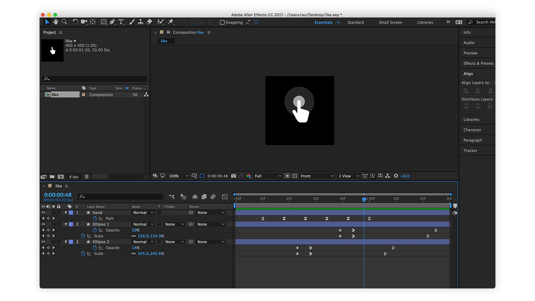The height and width of the screenshot is (301, 535).
Task: Select the Rectangle shape tool
Action: 104,22
